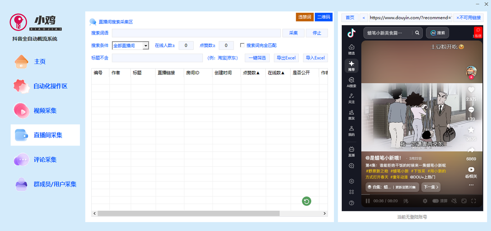Click the star favorite icon on video
491x231 pixels.
coord(471,130)
